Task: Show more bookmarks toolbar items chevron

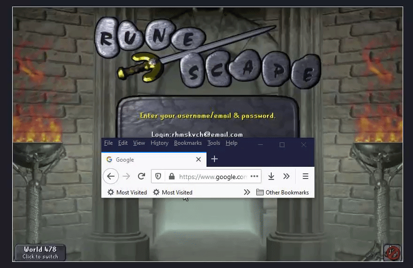Action: [x=247, y=192]
